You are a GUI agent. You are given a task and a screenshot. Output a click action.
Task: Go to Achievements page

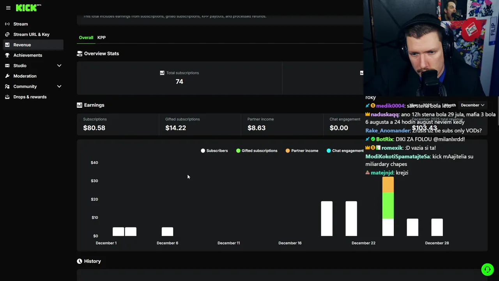[x=33, y=55]
